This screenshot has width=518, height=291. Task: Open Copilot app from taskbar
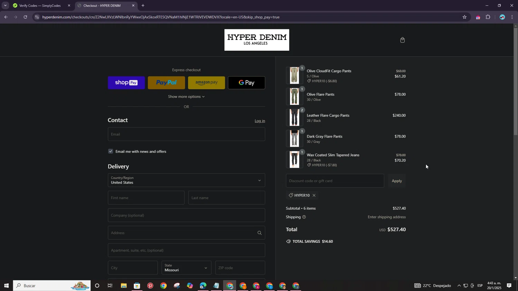[190, 286]
